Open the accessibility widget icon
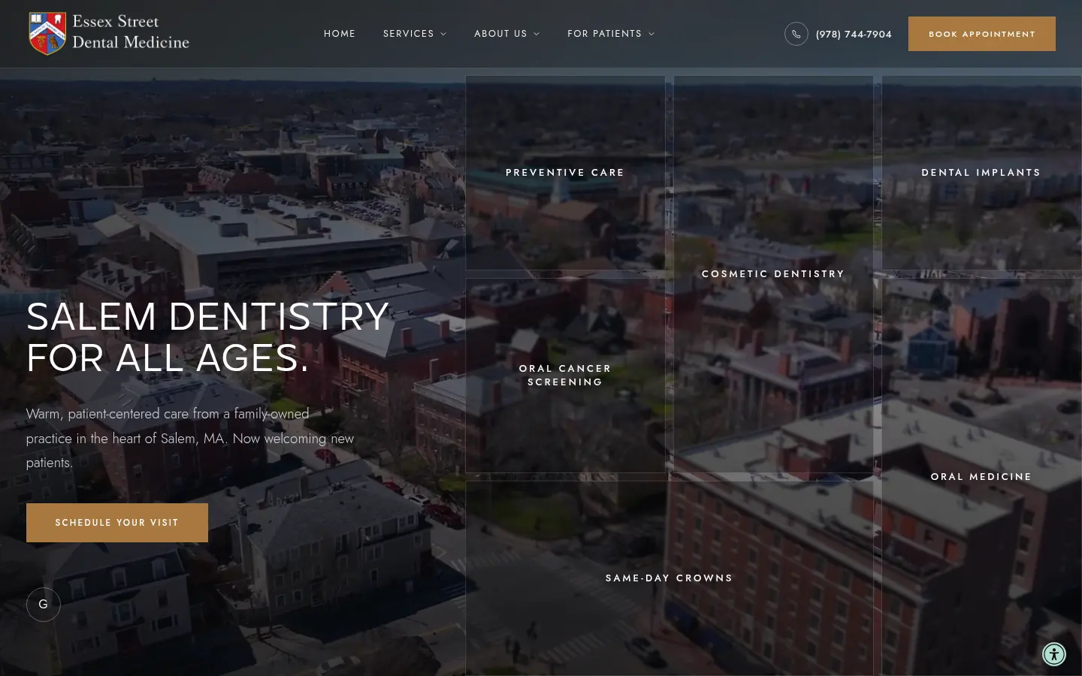Screen dimensions: 1082x676 [x=1054, y=654]
